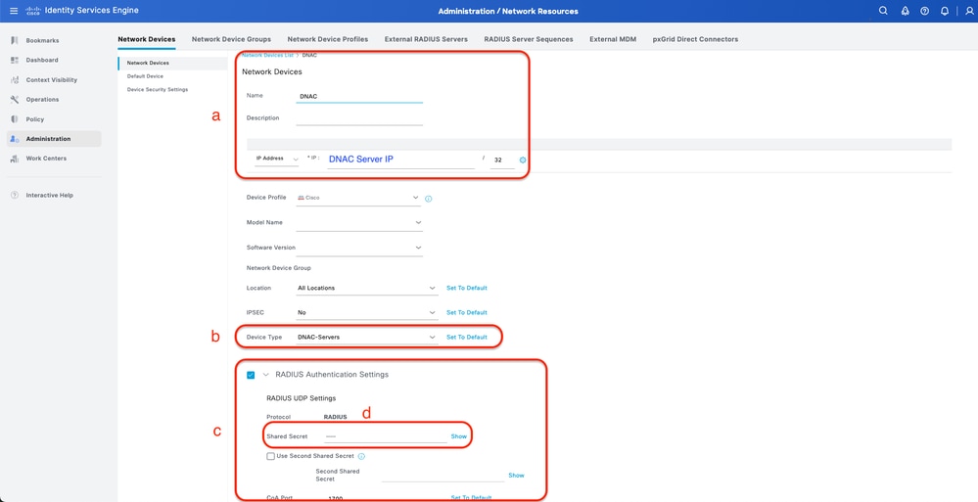Open the rocket launch icon
Image resolution: width=978 pixels, height=502 pixels.
[x=905, y=11]
